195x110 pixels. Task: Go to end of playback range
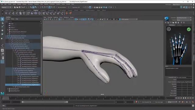193,98
